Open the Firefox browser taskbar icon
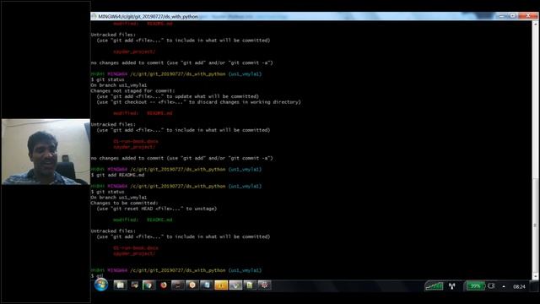Viewport: 540px width, 304px height. (x=164, y=285)
